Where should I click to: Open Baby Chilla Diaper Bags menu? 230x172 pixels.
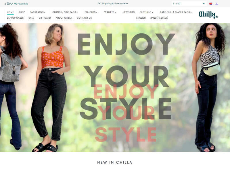(176, 12)
